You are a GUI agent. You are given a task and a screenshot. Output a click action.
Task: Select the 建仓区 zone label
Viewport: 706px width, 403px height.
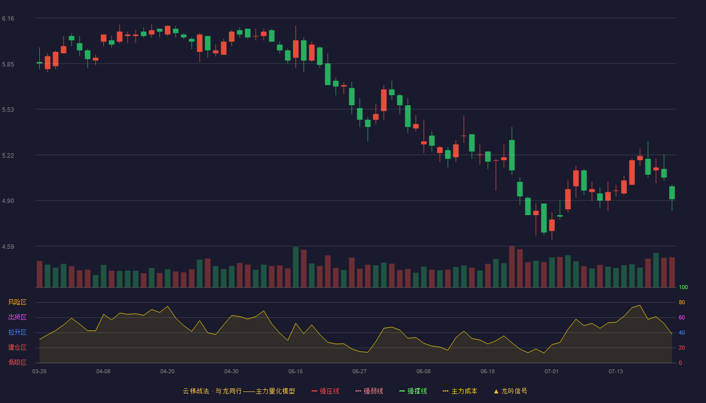(x=17, y=348)
